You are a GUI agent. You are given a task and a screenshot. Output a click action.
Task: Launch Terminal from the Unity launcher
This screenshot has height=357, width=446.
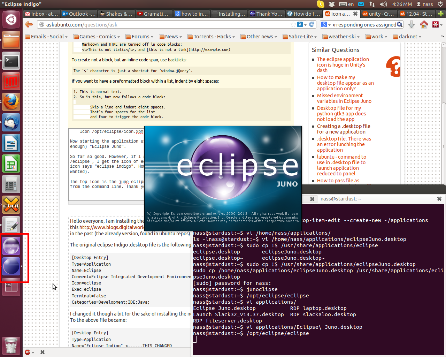11,61
